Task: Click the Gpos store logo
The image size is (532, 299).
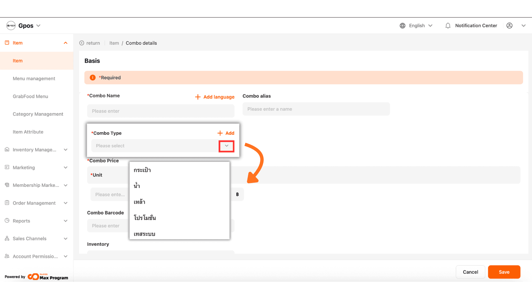Action: [11, 26]
